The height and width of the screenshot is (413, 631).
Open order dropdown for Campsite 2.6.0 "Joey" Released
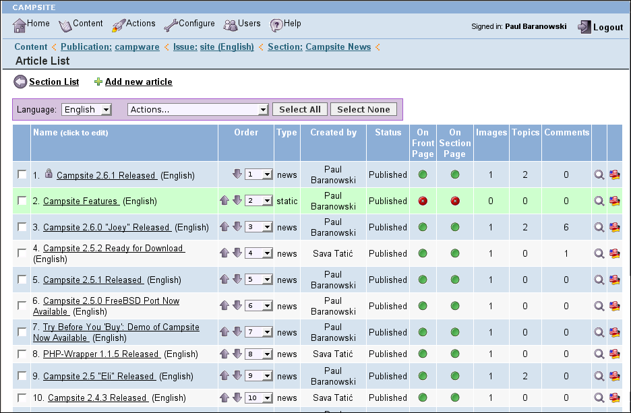[259, 227]
